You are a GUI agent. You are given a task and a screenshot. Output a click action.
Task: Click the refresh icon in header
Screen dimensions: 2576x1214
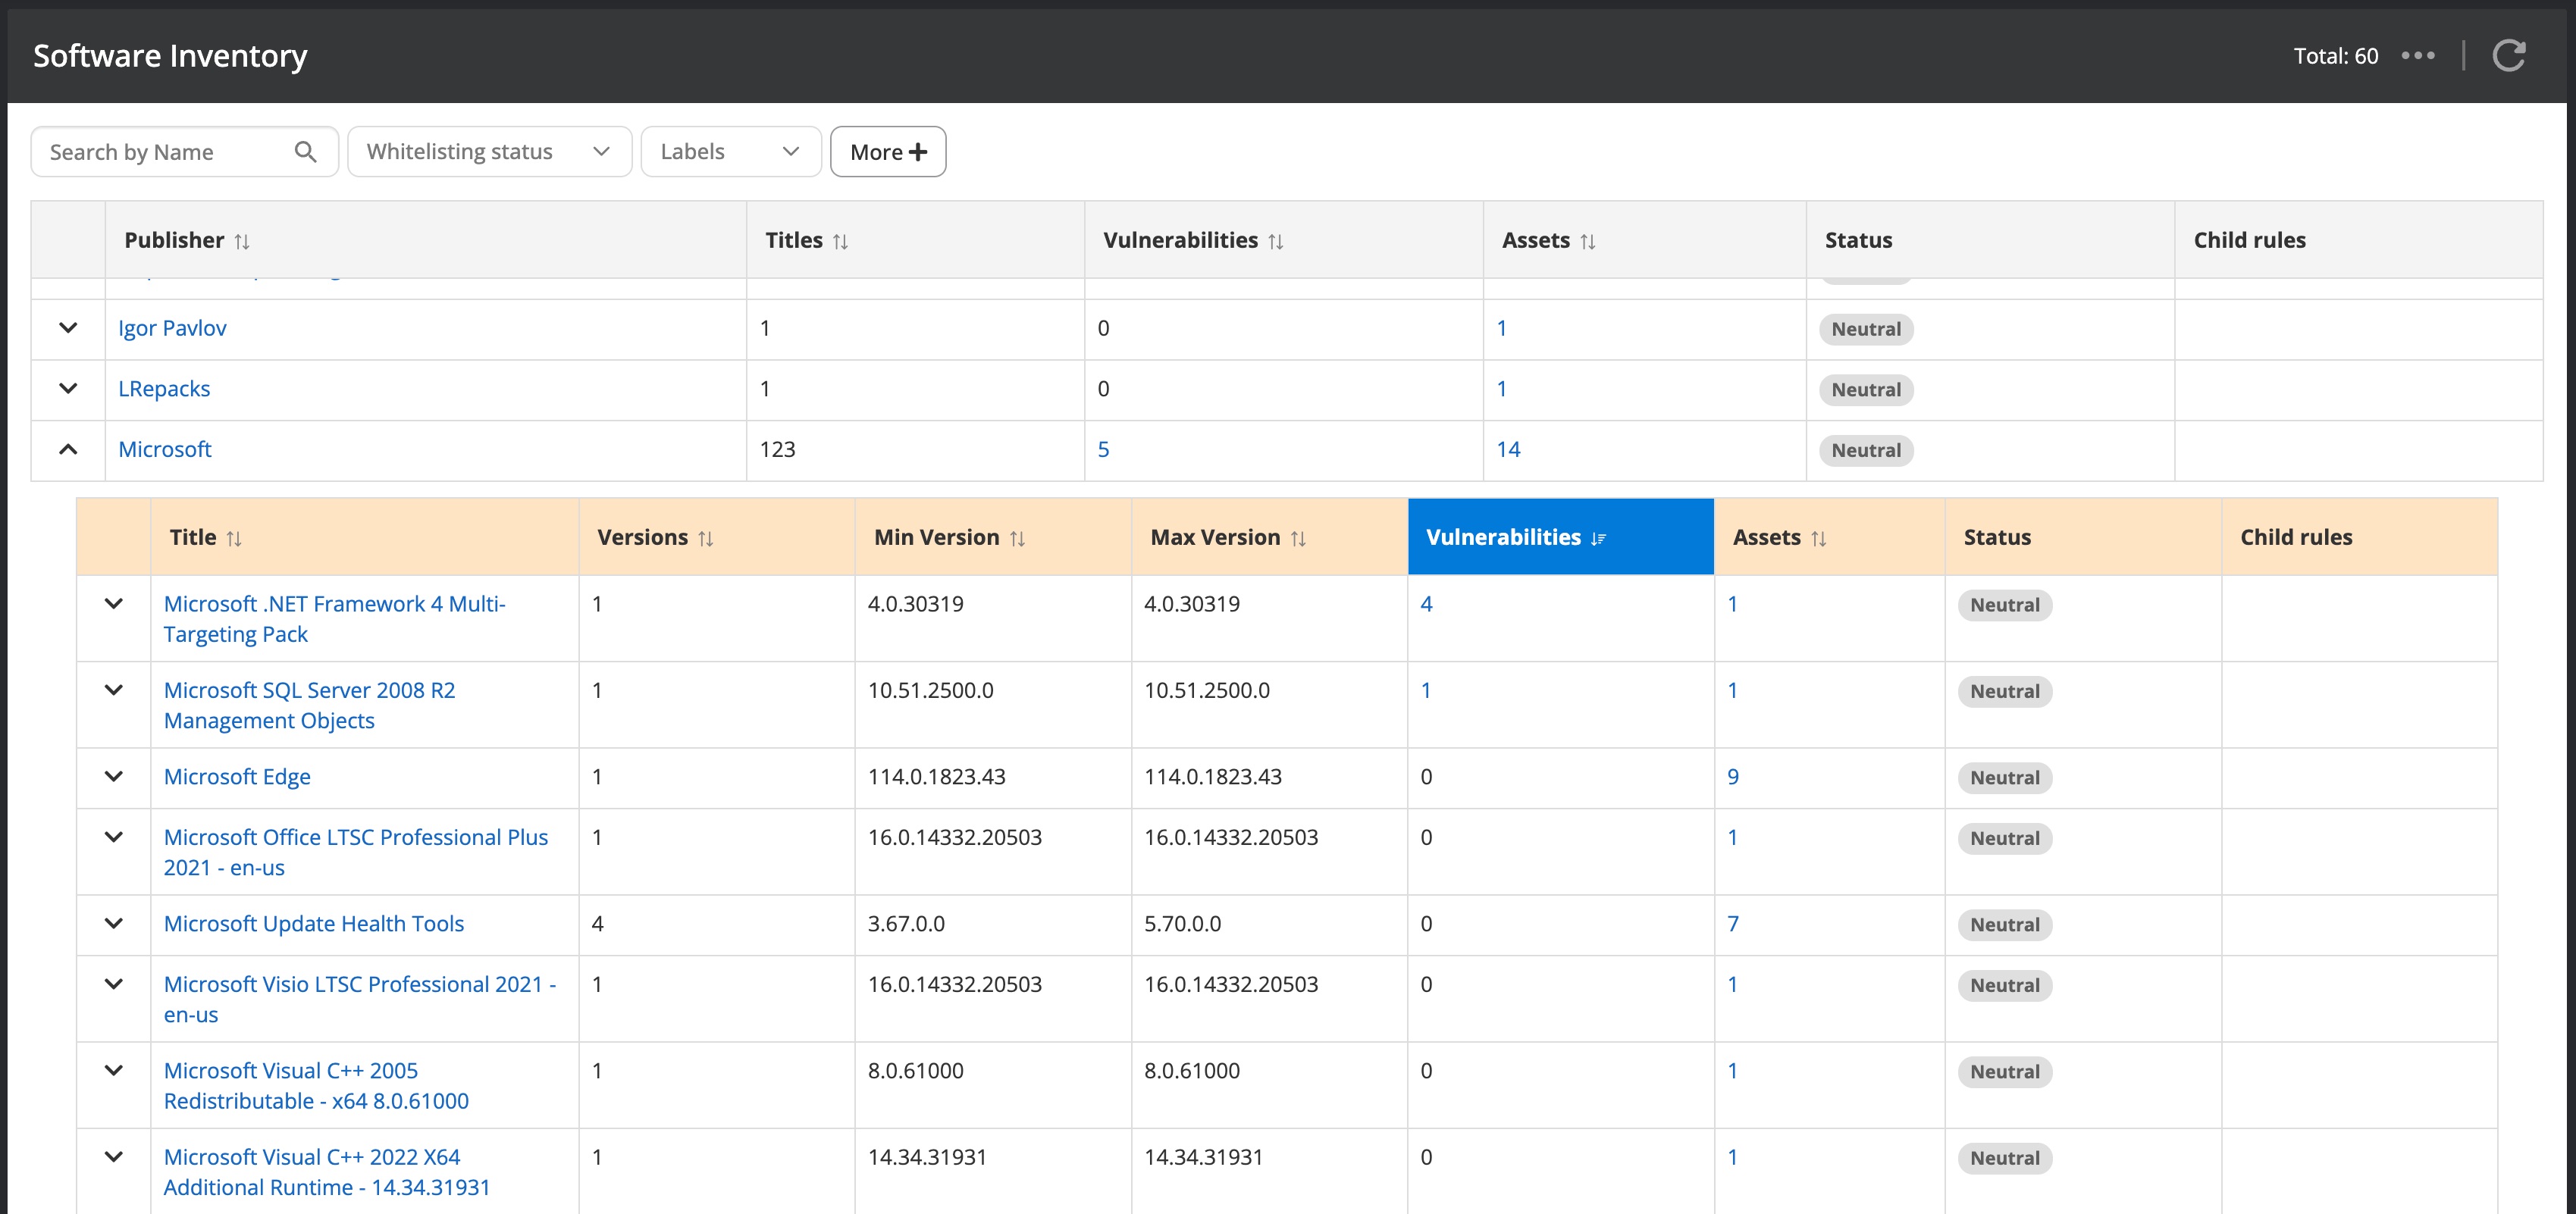pyautogui.click(x=2508, y=56)
